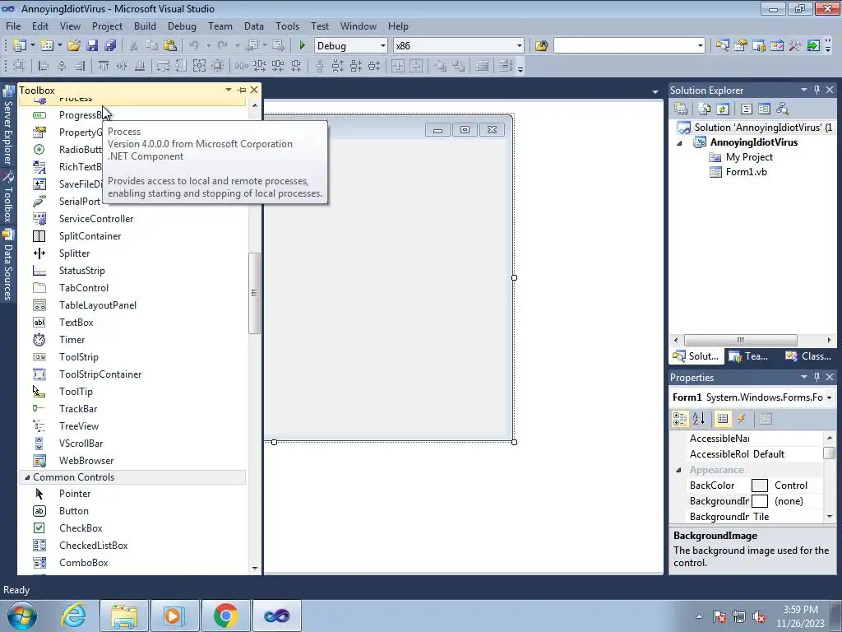Collapse the AnnoyingIdiotVirus project node
842x632 pixels.
(679, 143)
